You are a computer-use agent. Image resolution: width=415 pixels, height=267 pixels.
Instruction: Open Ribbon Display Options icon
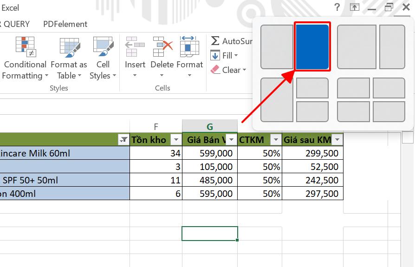coord(354,7)
